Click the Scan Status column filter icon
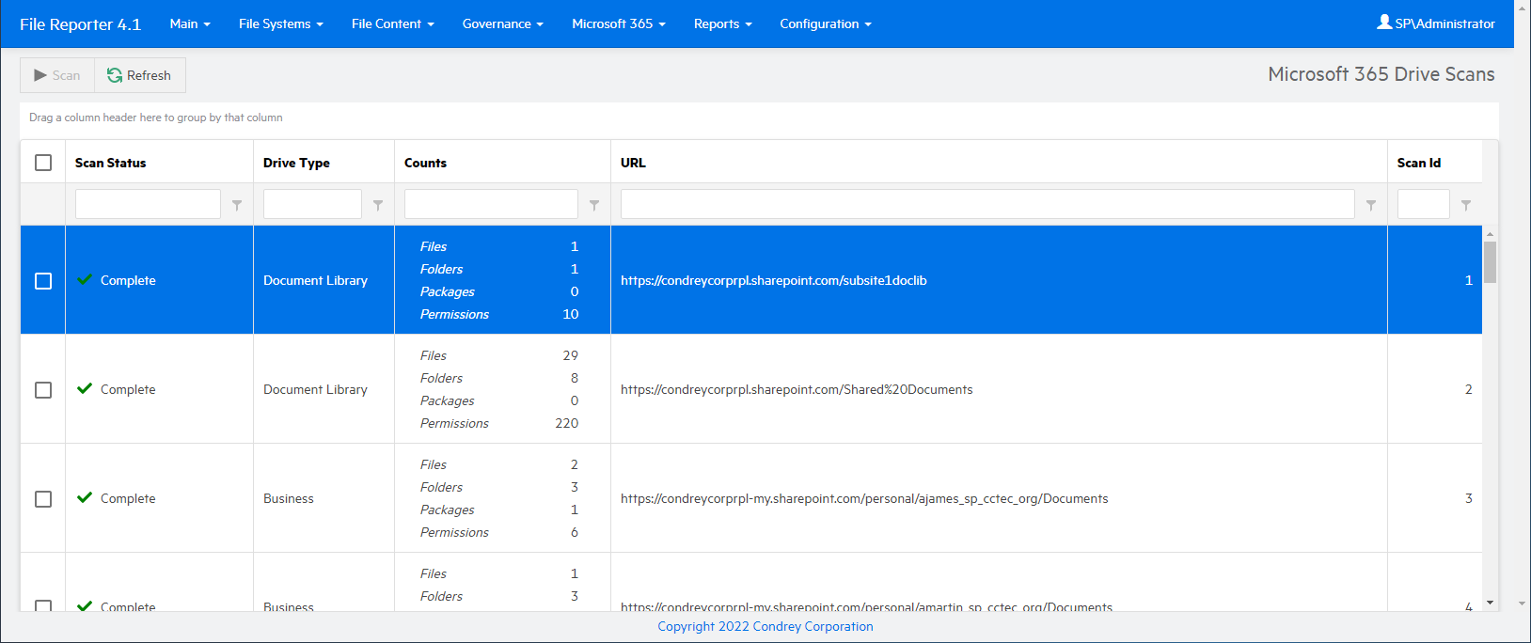 pos(237,205)
